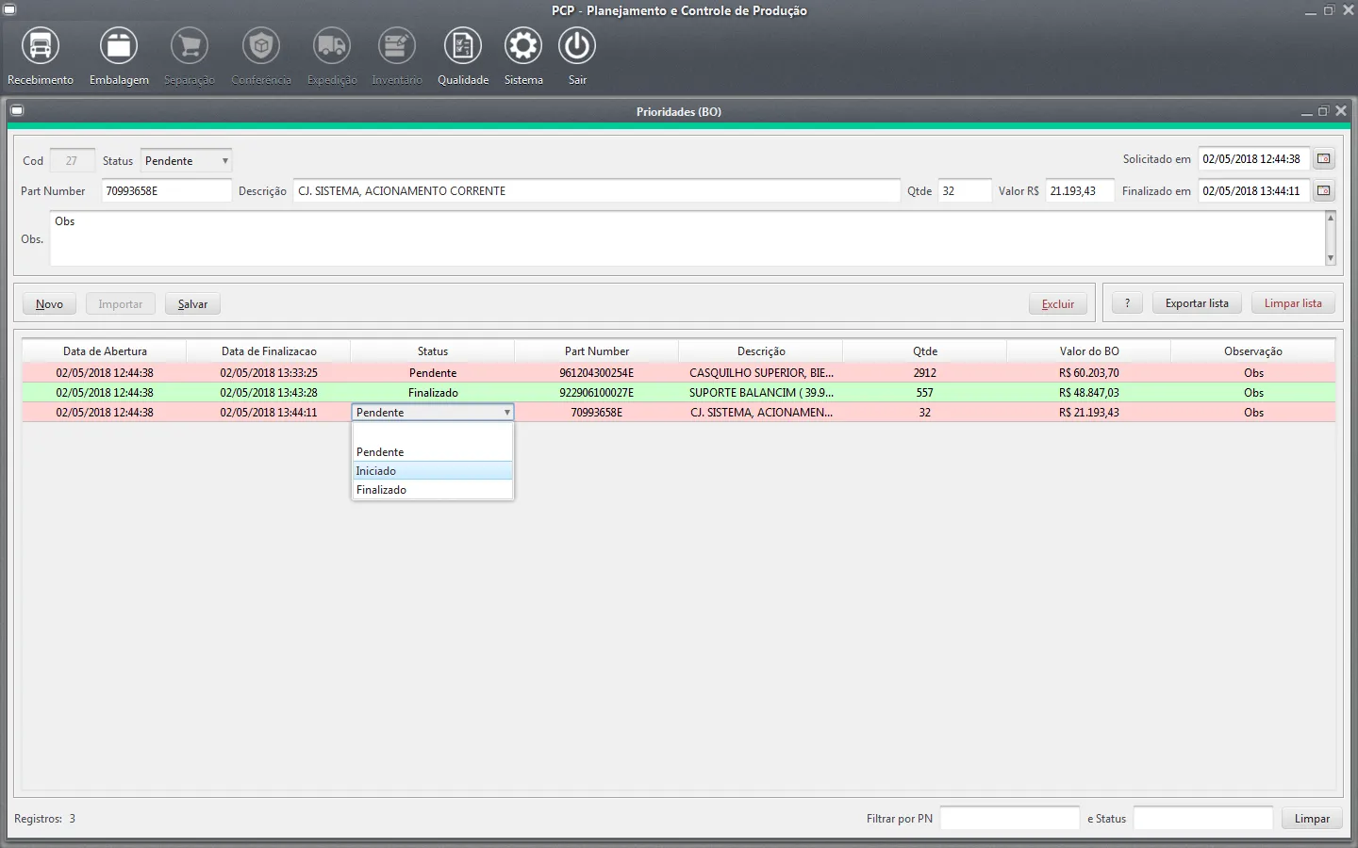Pick Pendente option in open dropdown list
The width and height of the screenshot is (1358, 848).
tap(432, 452)
